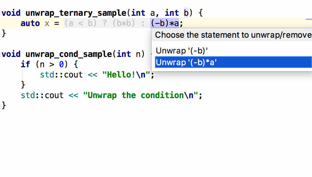This screenshot has width=312, height=177.
Task: Choose the highlighted "Unwrap '(-b)*a'" option
Action: (x=186, y=62)
